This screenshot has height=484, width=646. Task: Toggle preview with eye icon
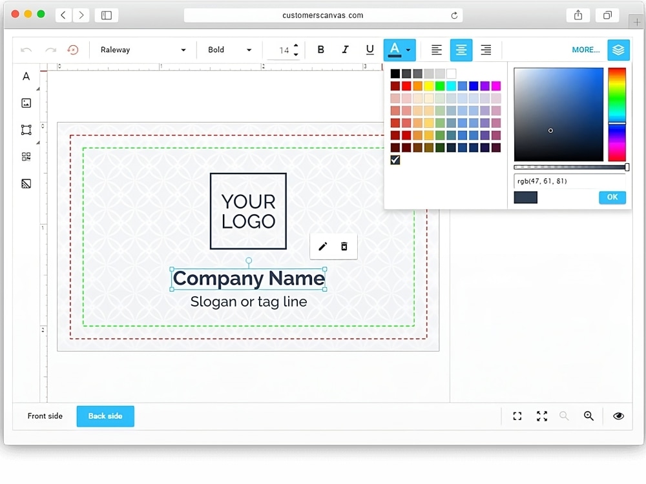[618, 416]
